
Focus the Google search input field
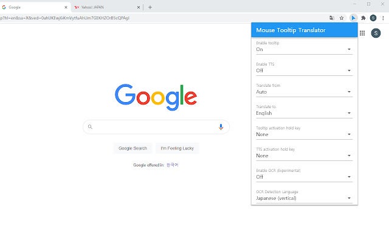pyautogui.click(x=156, y=127)
